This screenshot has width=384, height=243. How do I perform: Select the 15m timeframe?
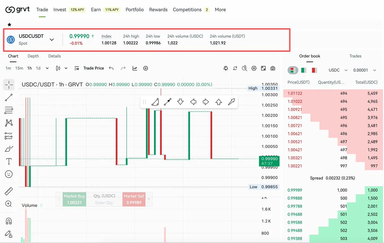point(19,68)
